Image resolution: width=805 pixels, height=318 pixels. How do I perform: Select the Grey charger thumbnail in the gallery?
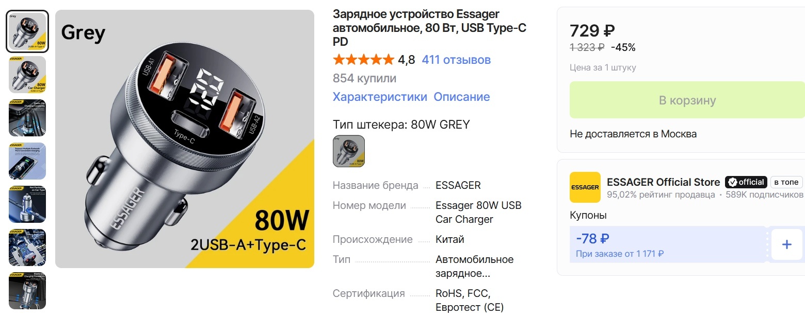pos(27,31)
